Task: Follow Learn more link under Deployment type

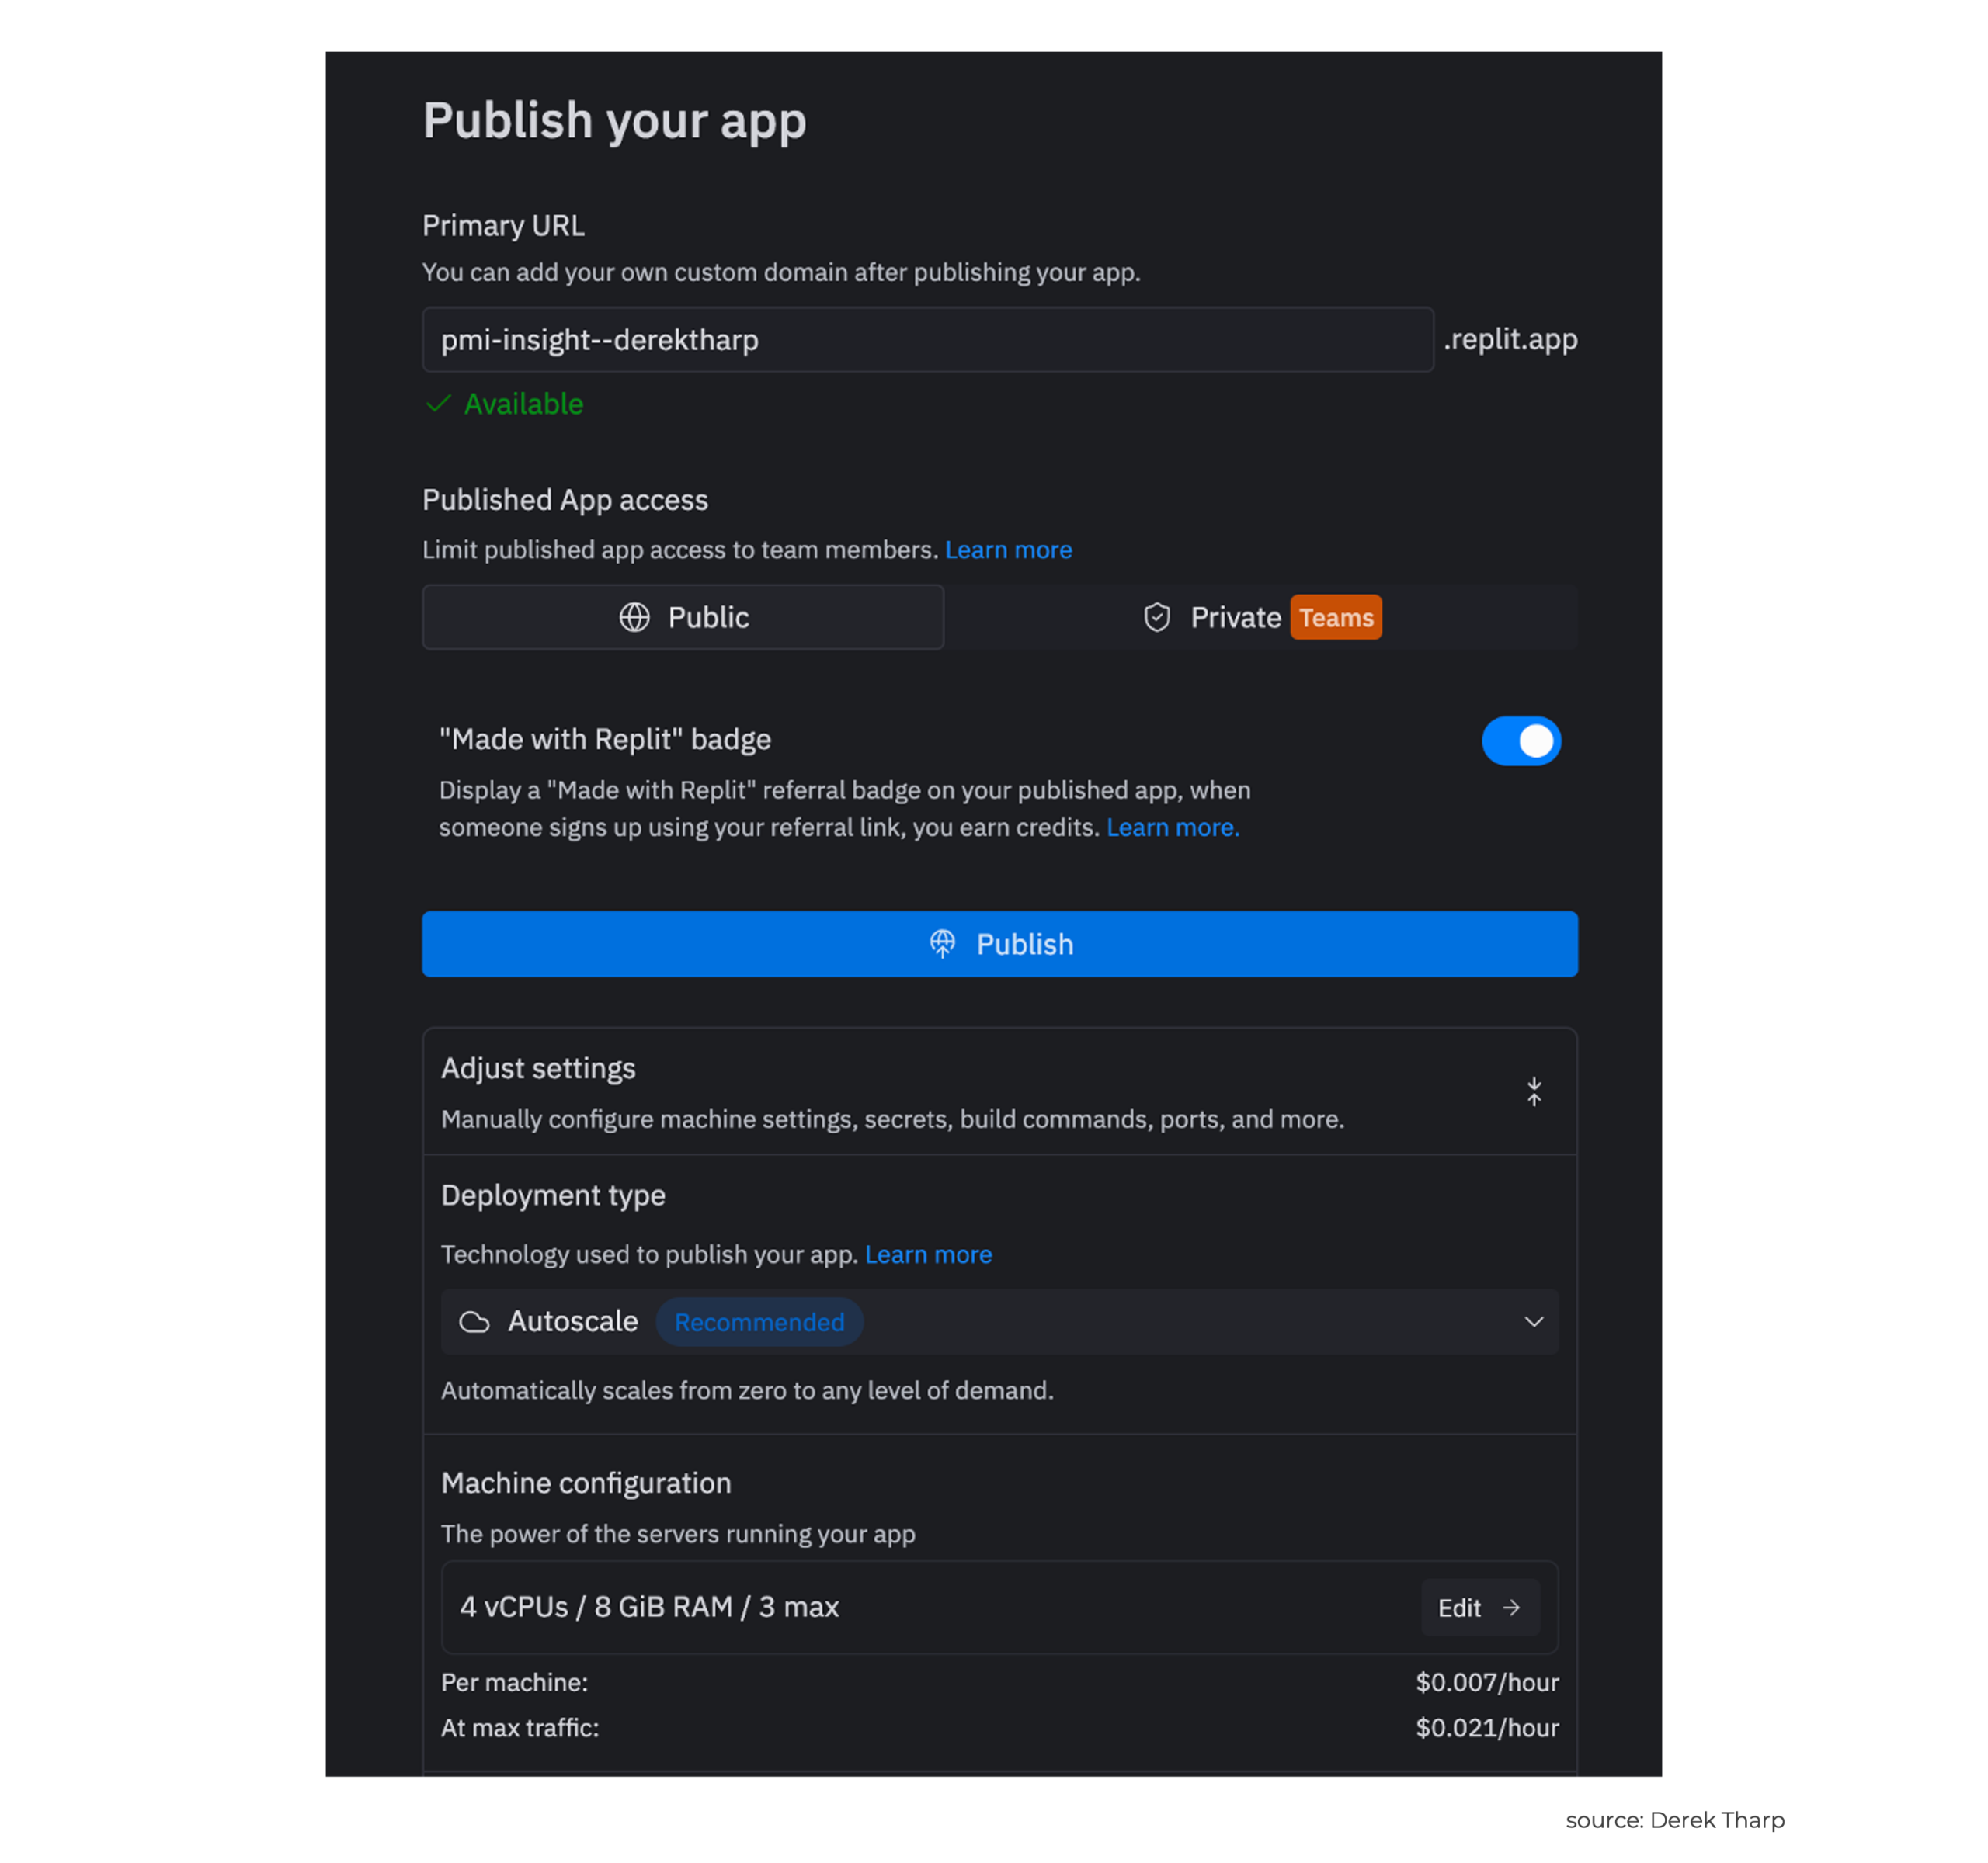Action: [x=928, y=1254]
